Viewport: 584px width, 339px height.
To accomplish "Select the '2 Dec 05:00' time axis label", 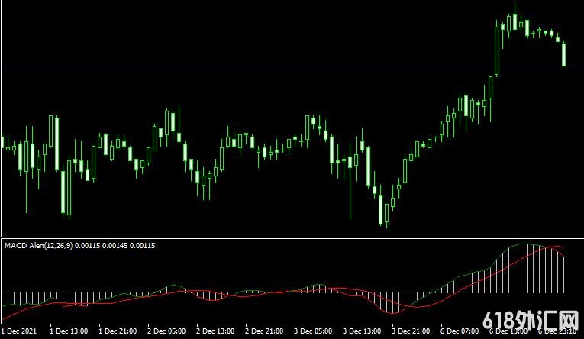I will pyautogui.click(x=166, y=331).
